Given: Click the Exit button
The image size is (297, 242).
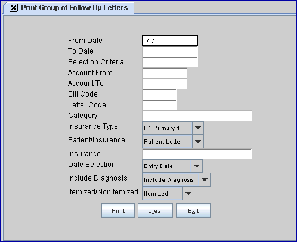Looking at the screenshot, I should click(x=193, y=210).
